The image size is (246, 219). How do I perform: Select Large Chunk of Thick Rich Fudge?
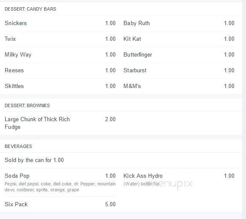[37, 123]
